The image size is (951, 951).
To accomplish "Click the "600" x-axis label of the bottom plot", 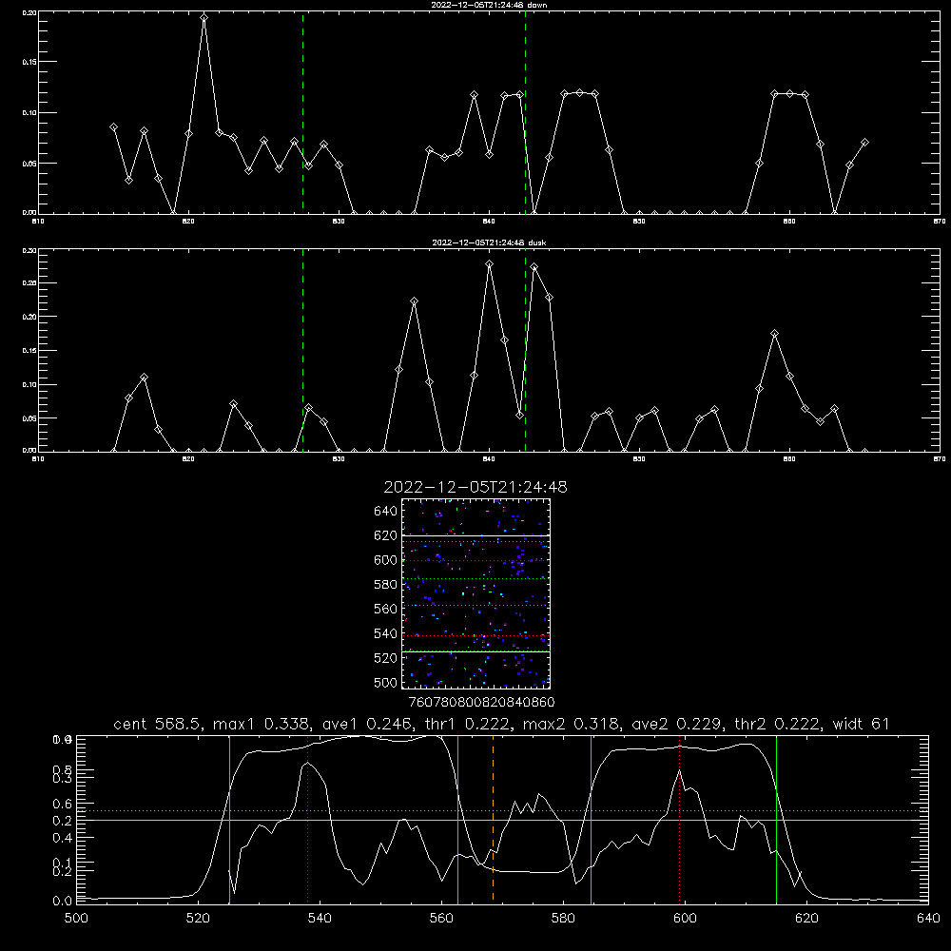I will [685, 919].
